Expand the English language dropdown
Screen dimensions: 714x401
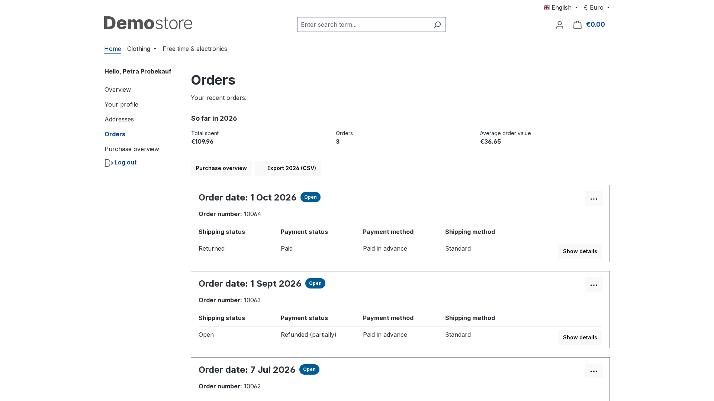point(560,7)
